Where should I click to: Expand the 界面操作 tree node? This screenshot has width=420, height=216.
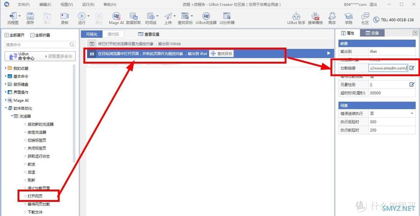(6, 92)
